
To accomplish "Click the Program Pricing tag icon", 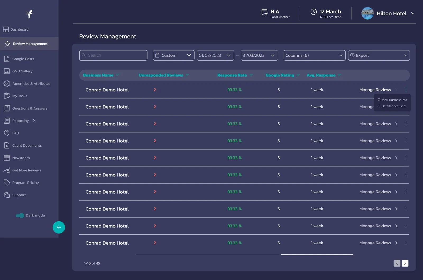I will (x=7, y=183).
